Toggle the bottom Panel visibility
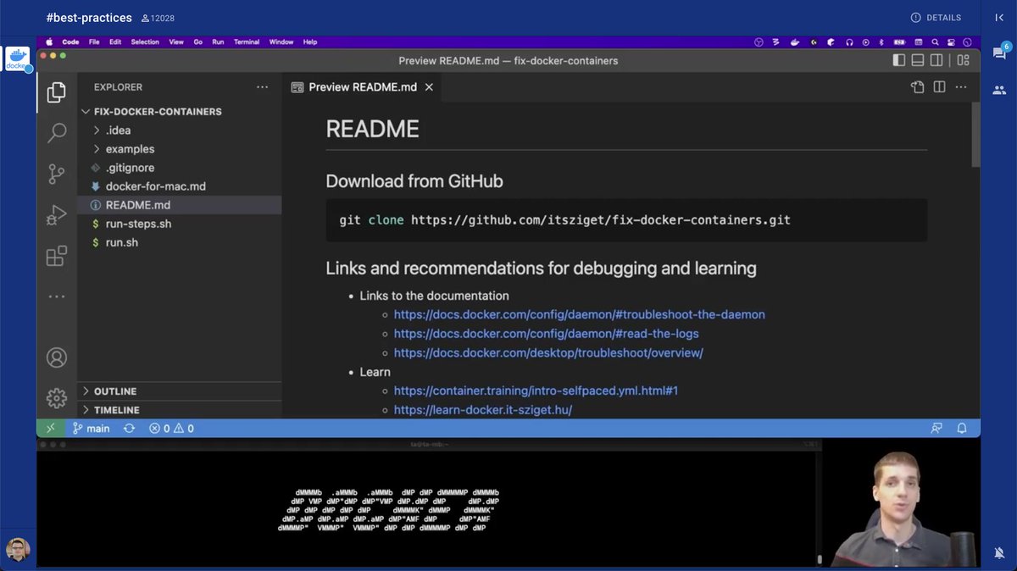 click(918, 60)
